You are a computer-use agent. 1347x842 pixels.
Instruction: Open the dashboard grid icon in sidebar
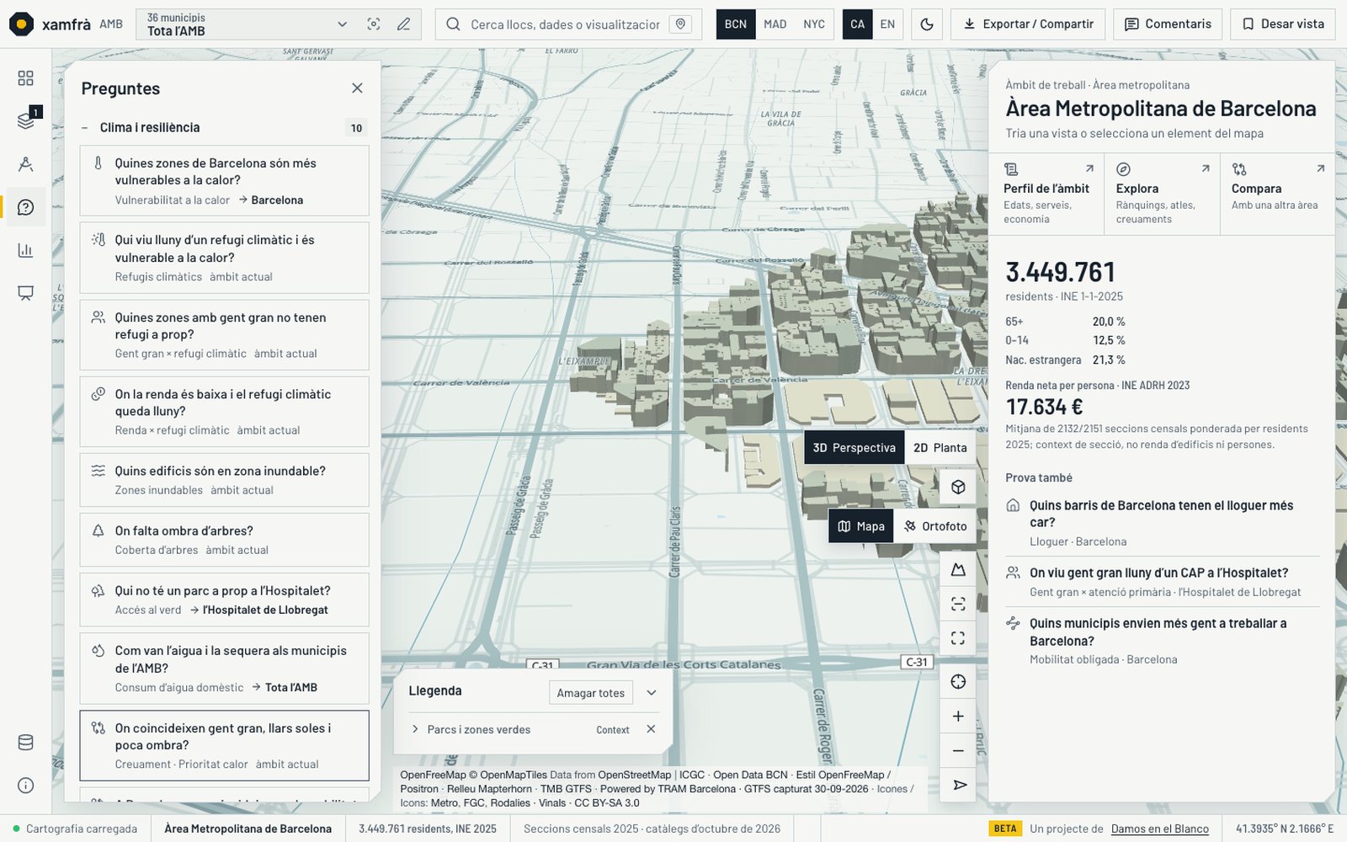(25, 78)
